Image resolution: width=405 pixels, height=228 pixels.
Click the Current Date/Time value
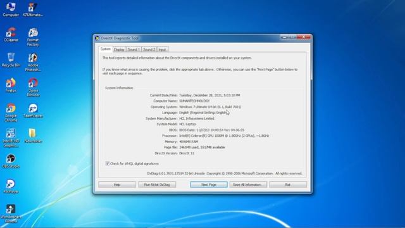(209, 95)
